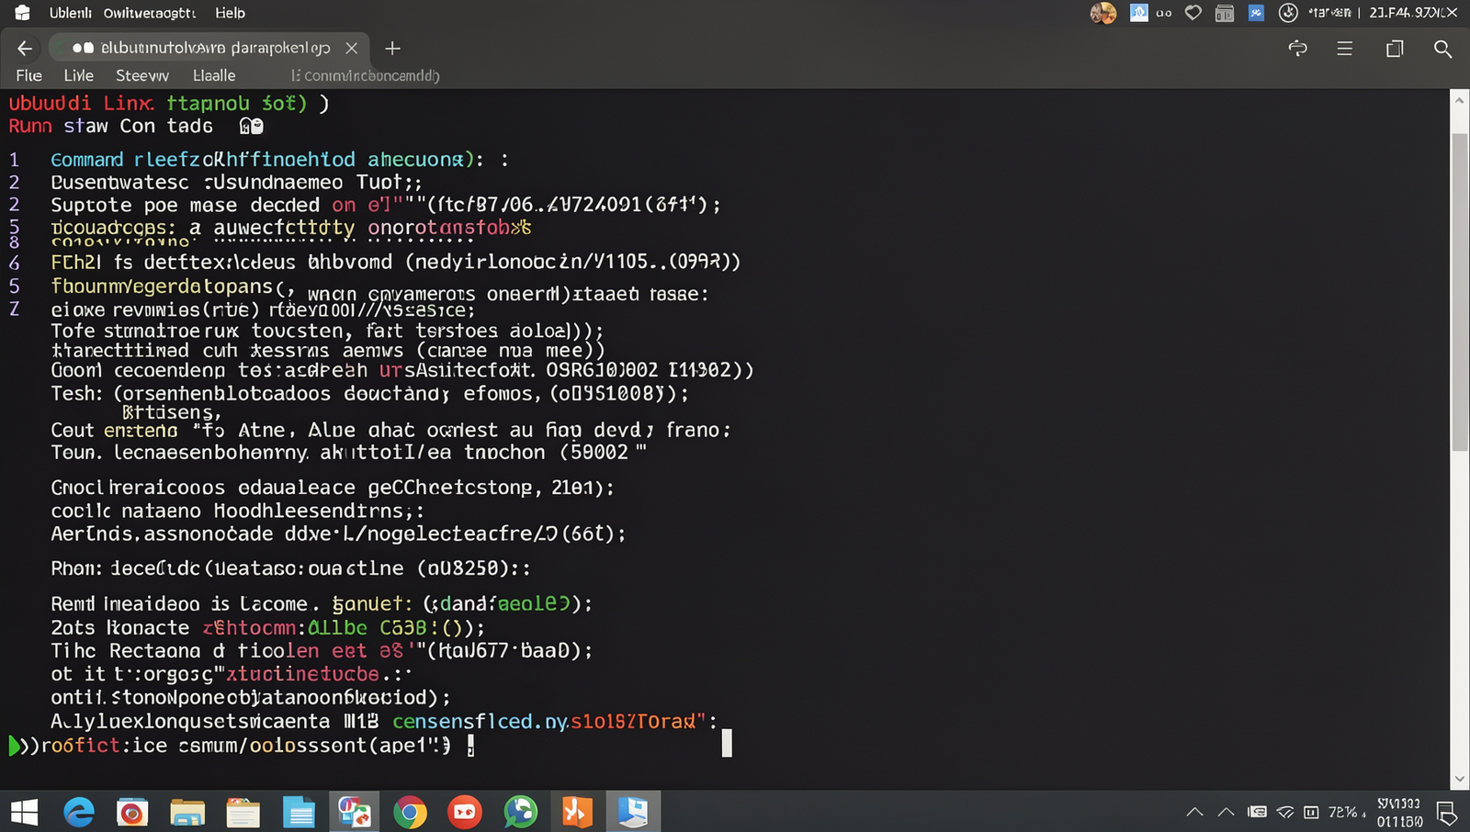Launch Chrome from the taskbar
Viewport: 1470px width, 832px height.
pyautogui.click(x=410, y=813)
